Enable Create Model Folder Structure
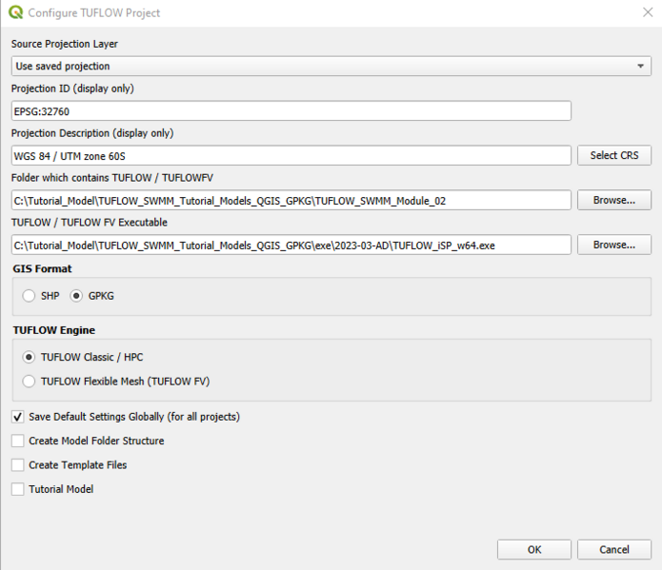This screenshot has height=570, width=662. (17, 441)
